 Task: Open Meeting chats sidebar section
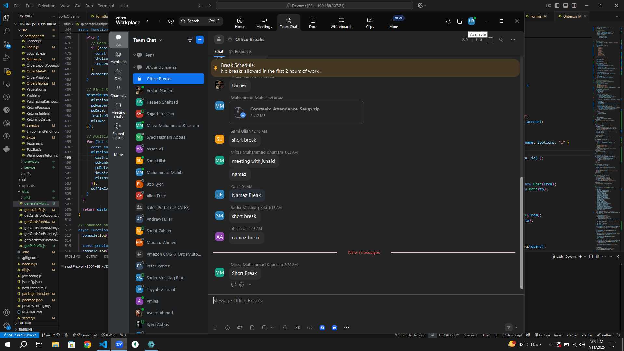click(x=118, y=110)
